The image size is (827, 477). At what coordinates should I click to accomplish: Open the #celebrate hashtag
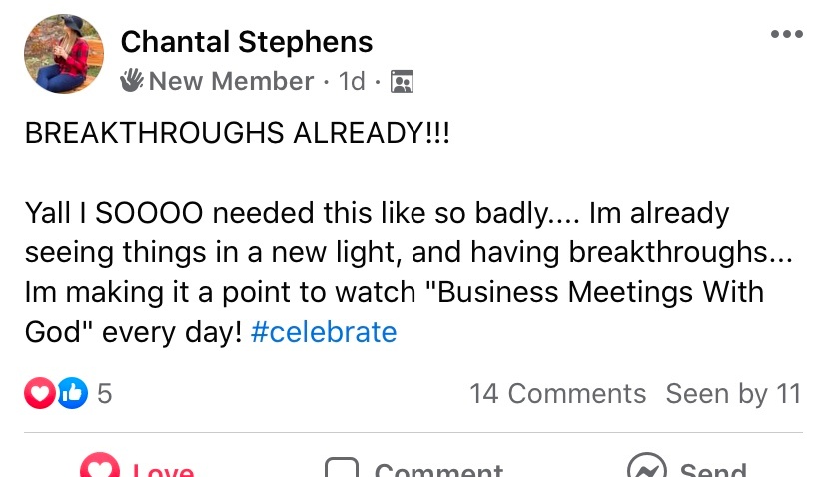point(324,331)
